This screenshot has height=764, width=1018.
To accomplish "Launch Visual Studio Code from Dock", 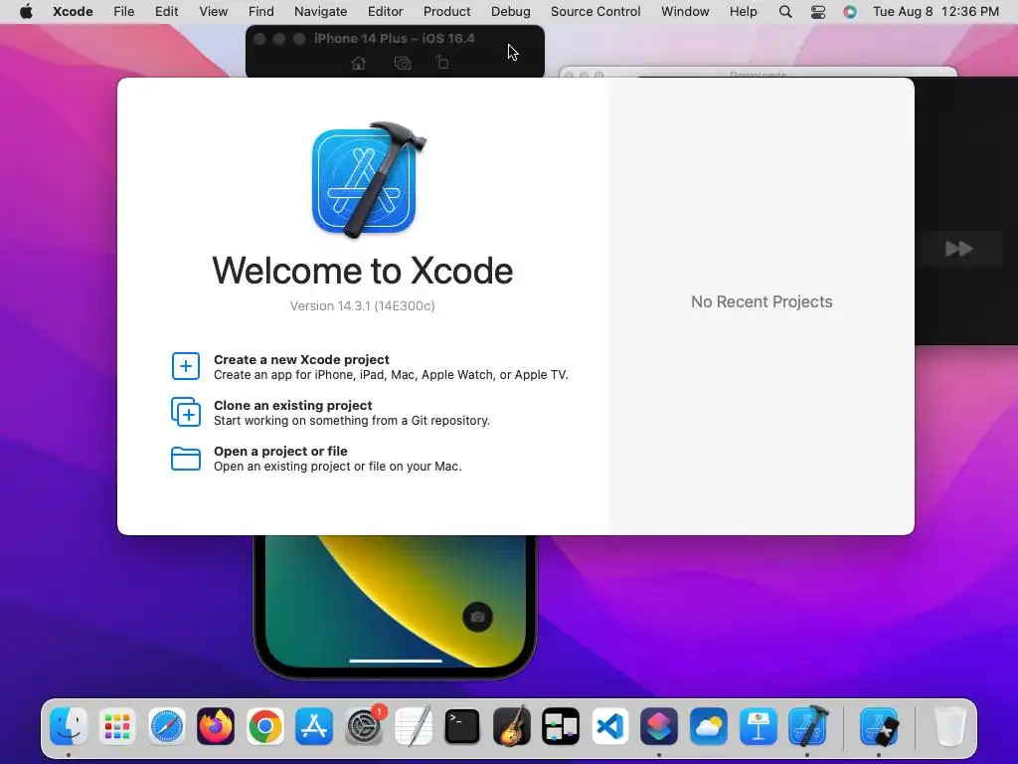I will coord(610,725).
